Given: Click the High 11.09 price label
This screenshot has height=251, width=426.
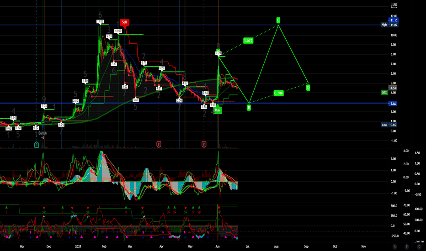Looking at the screenshot, I should pos(389,25).
